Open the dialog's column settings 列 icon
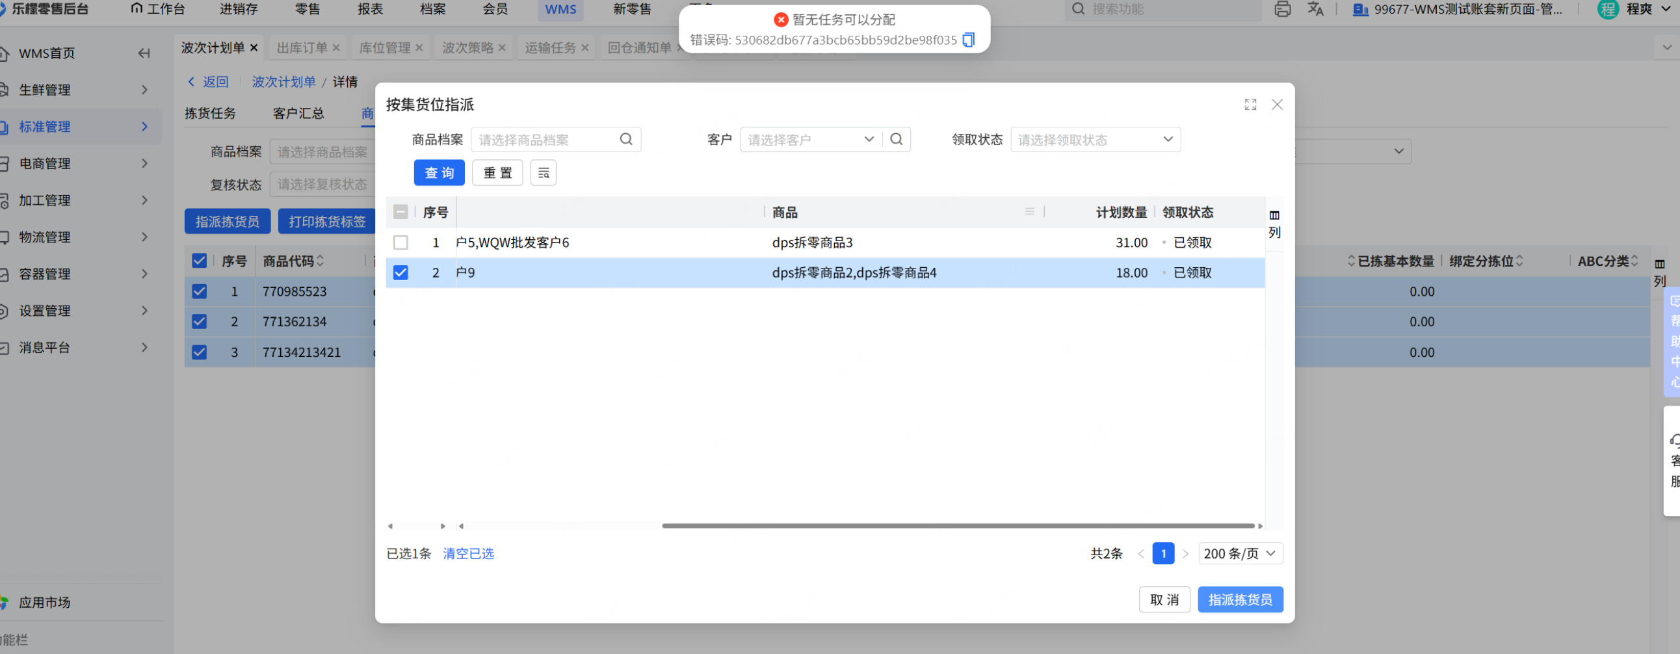 1274,223
